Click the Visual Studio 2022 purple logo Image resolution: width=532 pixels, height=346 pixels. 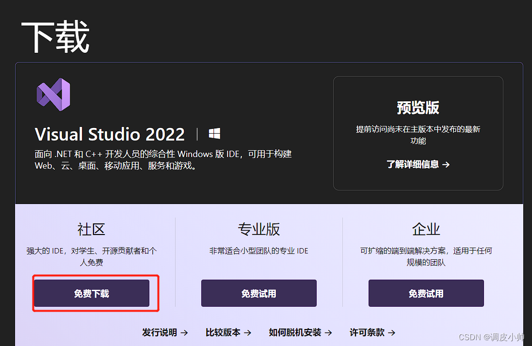coord(53,95)
